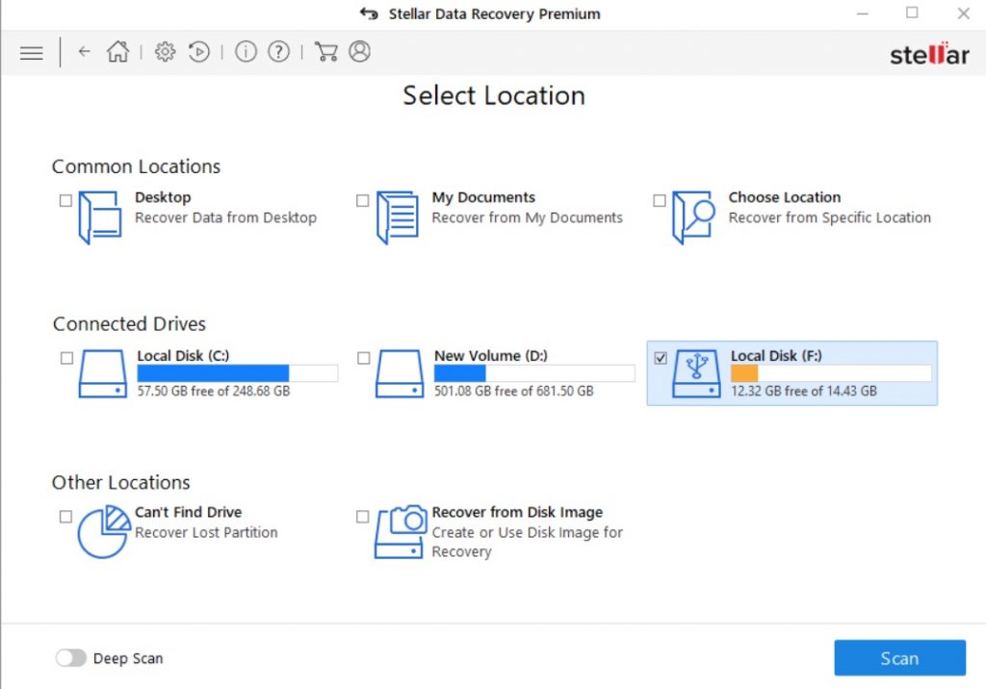
Task: Click the Recover from Disk Image label
Action: coord(517,512)
